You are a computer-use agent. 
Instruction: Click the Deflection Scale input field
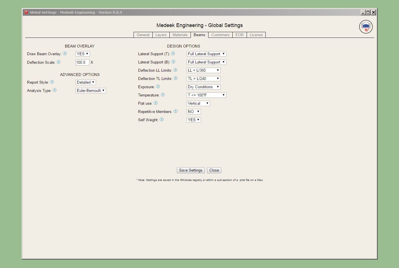[x=82, y=62]
